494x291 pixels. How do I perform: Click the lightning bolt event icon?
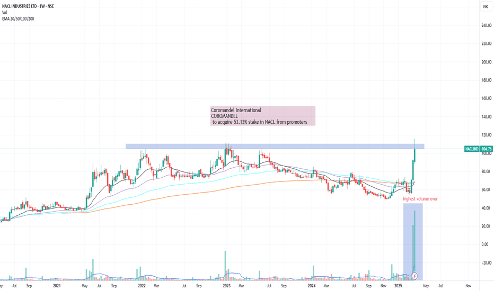click(415, 276)
